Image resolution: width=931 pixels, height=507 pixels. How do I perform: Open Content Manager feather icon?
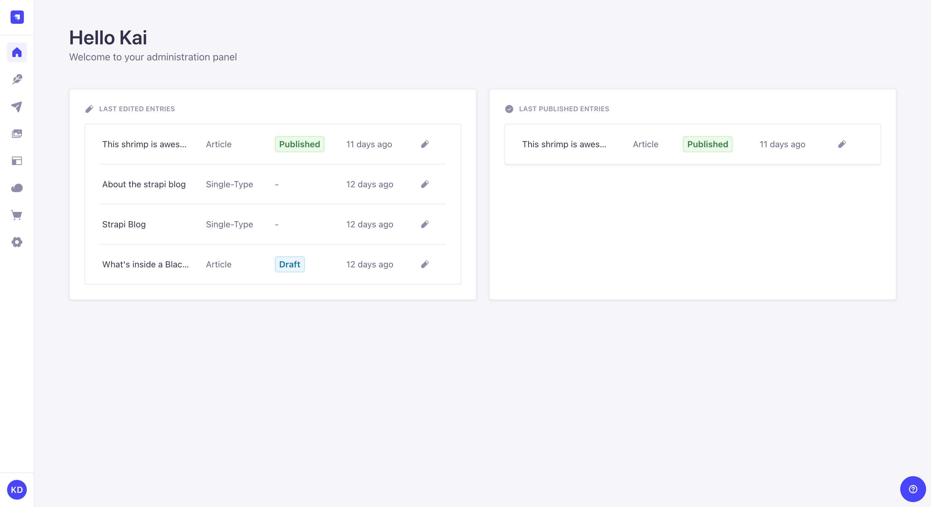click(17, 79)
